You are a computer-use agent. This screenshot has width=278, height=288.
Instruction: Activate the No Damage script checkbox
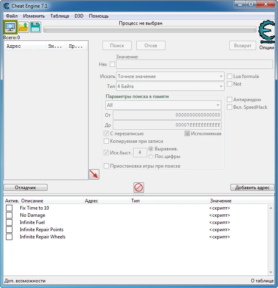click(x=9, y=215)
